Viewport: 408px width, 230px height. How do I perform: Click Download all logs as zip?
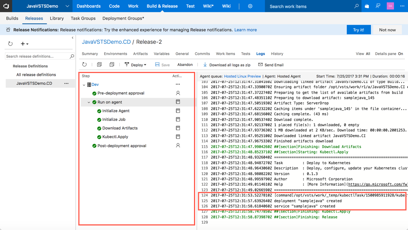click(226, 65)
